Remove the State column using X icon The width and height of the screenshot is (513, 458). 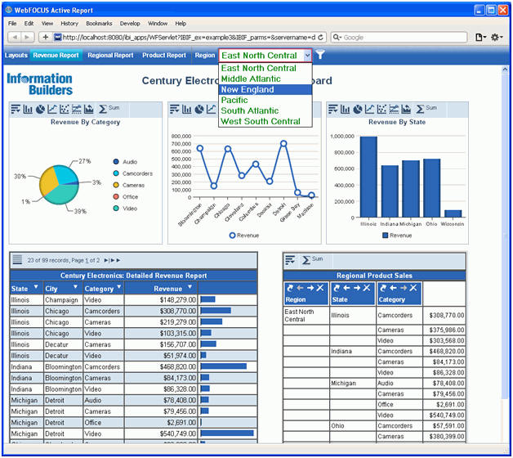367,288
